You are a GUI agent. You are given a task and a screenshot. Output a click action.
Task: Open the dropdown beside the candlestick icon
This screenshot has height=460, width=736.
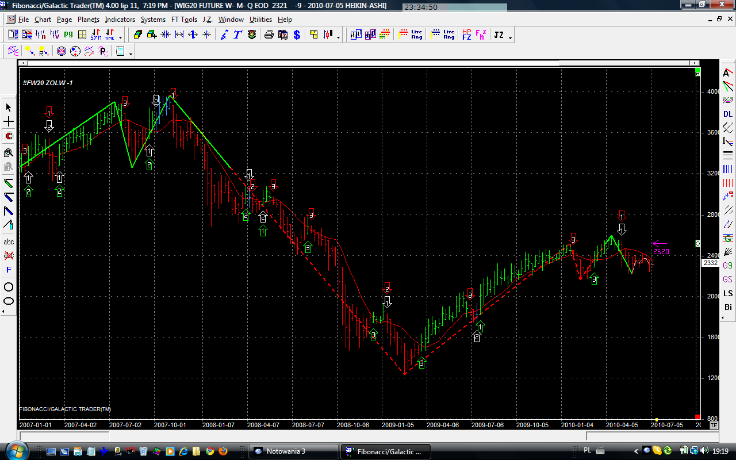(338, 37)
